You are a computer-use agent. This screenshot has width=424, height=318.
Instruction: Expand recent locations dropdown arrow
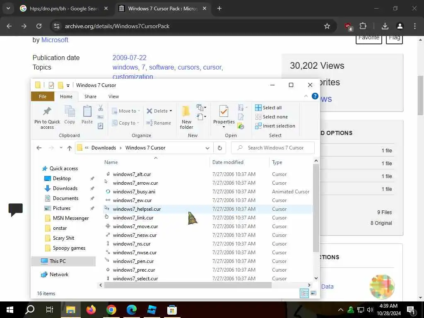[x=61, y=148]
